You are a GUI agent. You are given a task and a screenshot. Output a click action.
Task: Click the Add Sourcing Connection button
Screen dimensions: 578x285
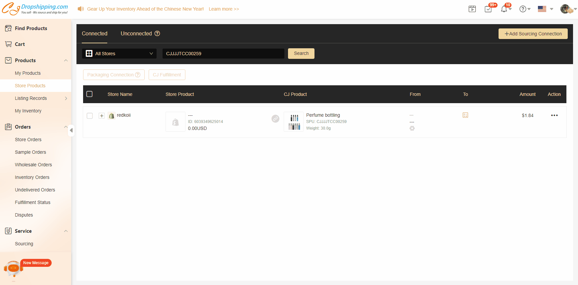click(533, 34)
